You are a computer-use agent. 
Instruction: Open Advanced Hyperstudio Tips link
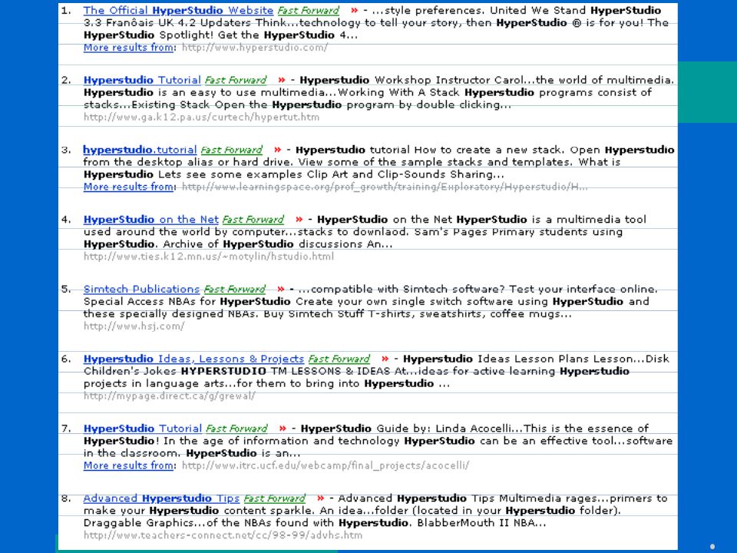pyautogui.click(x=161, y=498)
